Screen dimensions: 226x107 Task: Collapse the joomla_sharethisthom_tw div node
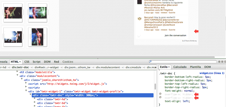[22, 79]
